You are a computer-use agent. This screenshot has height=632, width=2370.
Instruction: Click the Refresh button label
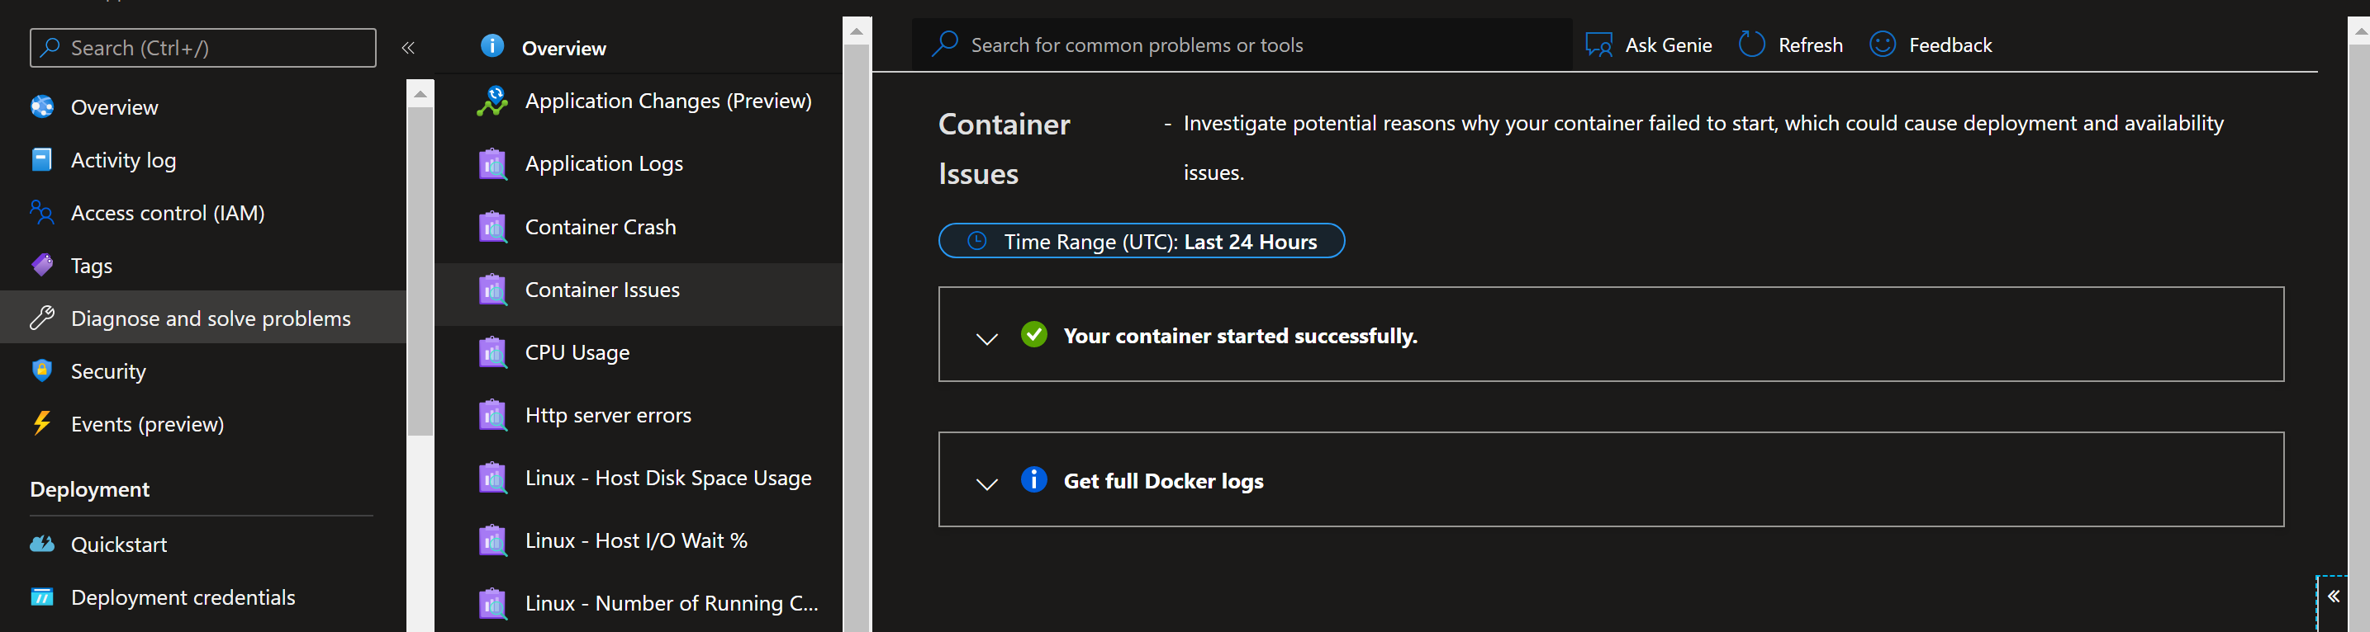pyautogui.click(x=1810, y=45)
